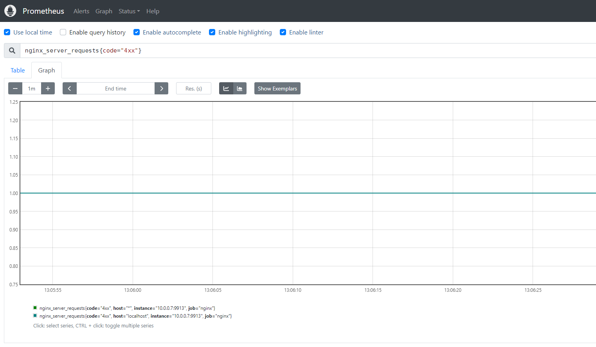Click the End time input field
The height and width of the screenshot is (347, 596).
click(115, 89)
